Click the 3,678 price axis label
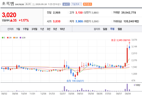Image resolution: width=142 pixels, height=98 pixels. point(134,40)
